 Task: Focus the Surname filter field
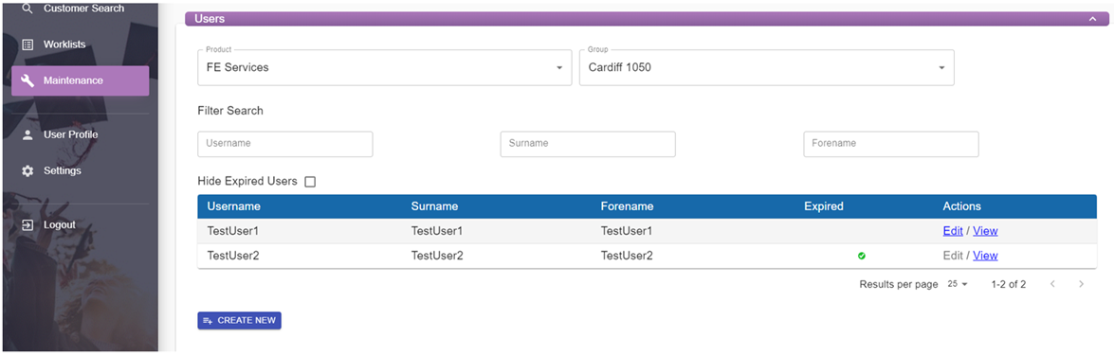(x=588, y=144)
